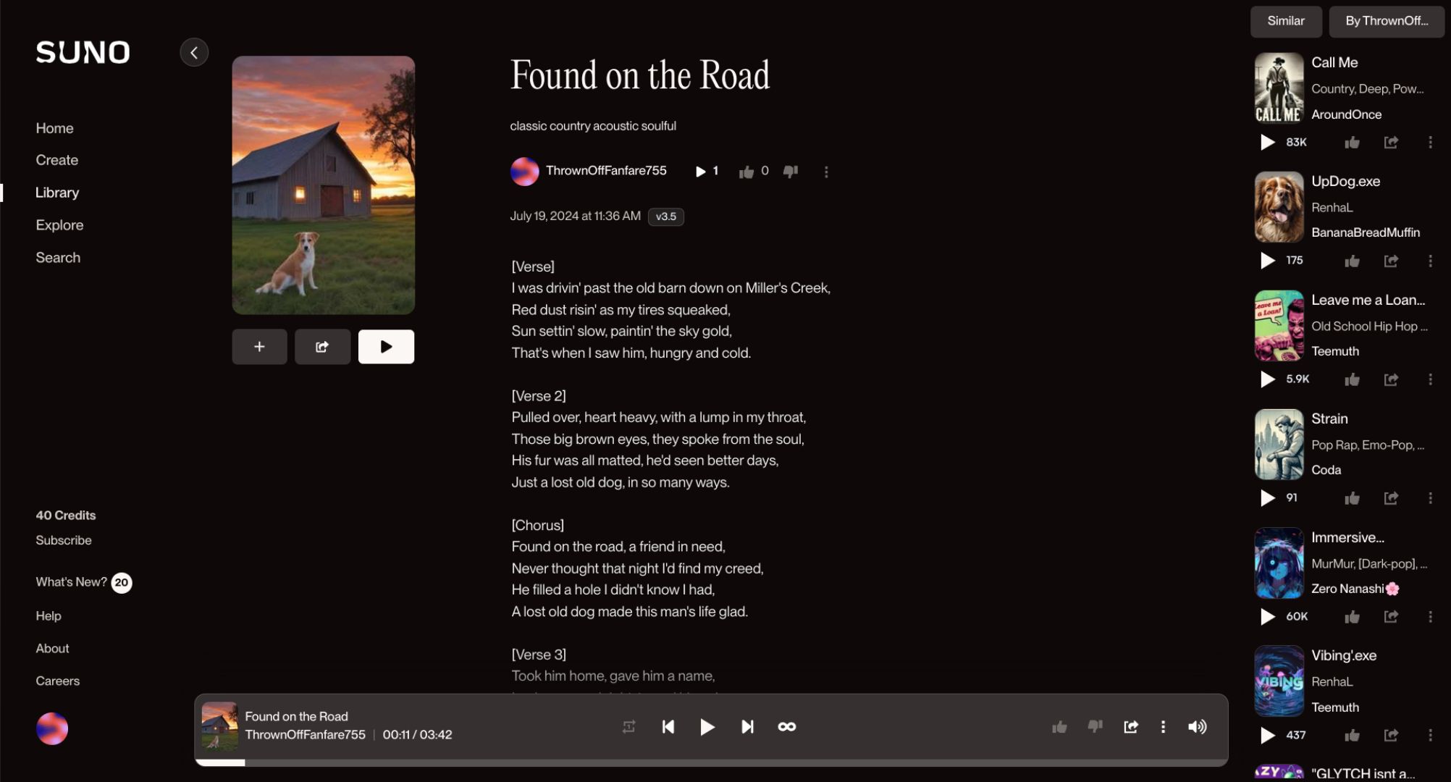1451x782 pixels.
Task: Add the song with the plus button
Action: (x=259, y=347)
